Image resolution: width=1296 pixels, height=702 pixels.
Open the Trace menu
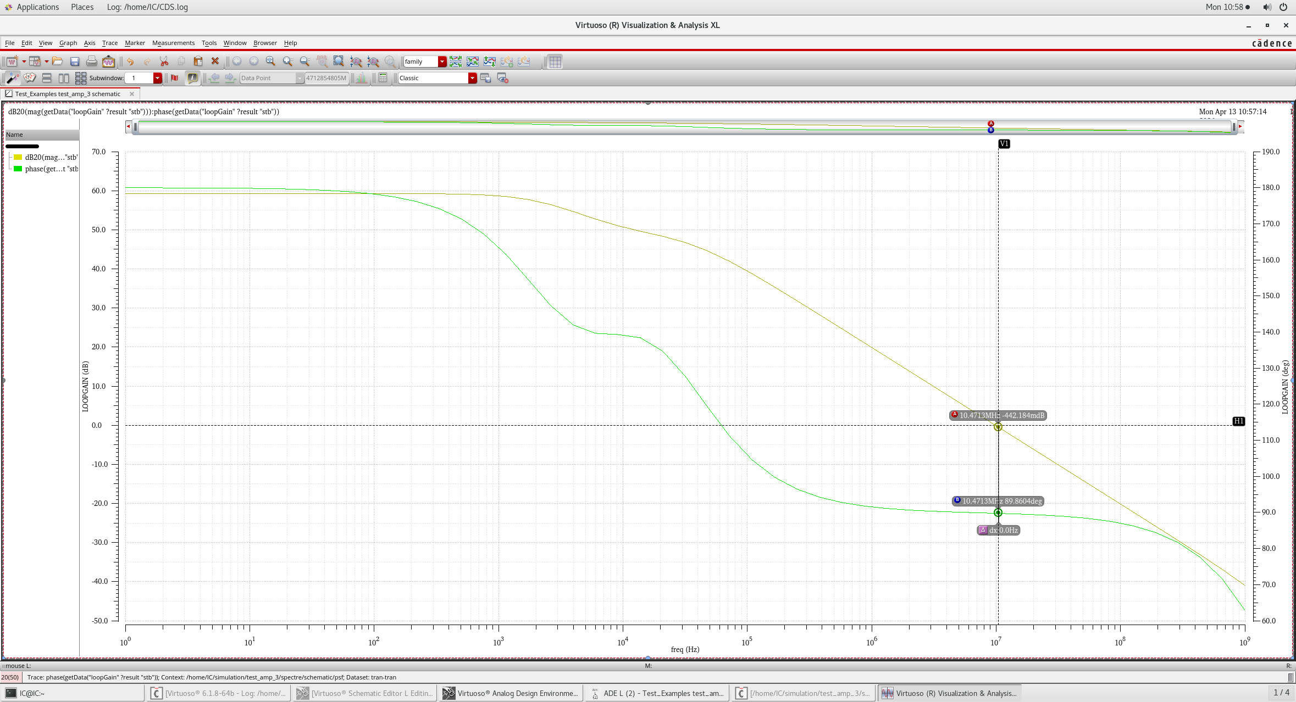109,43
